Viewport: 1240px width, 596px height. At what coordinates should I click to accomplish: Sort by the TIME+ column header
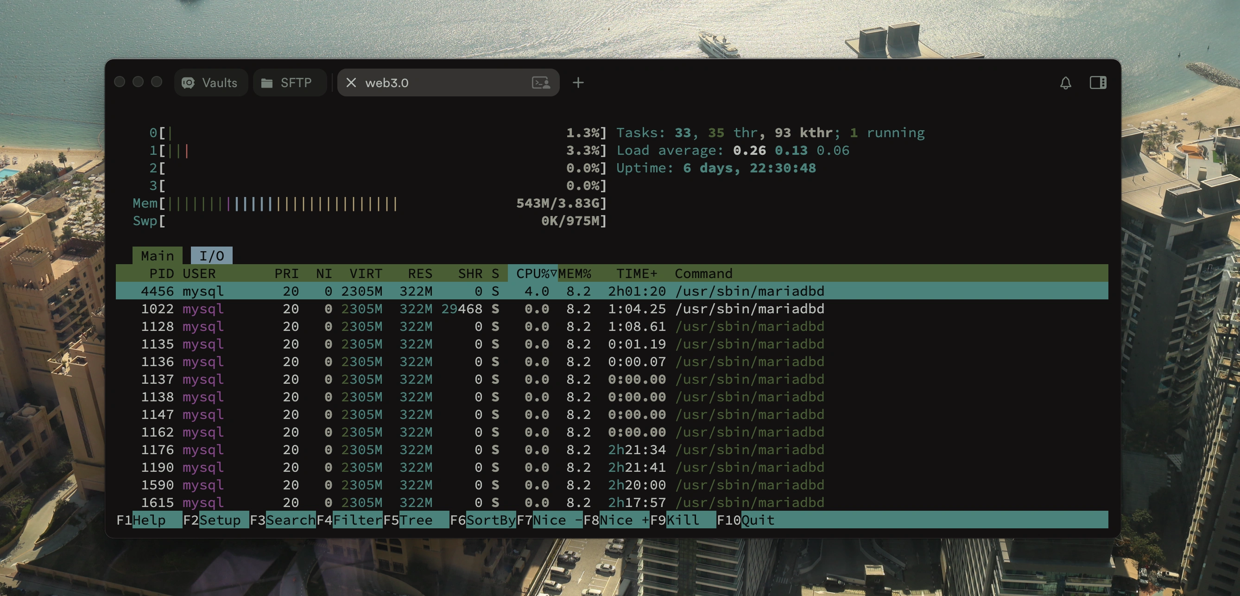click(636, 273)
